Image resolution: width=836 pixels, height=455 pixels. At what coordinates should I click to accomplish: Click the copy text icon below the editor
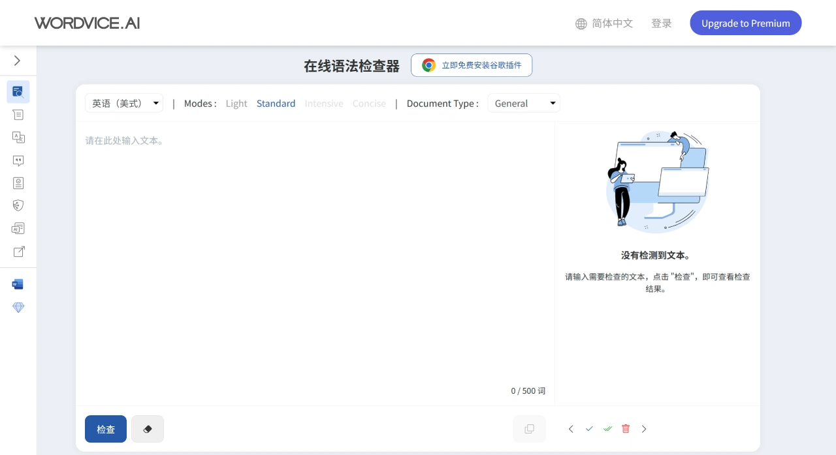[x=529, y=428]
